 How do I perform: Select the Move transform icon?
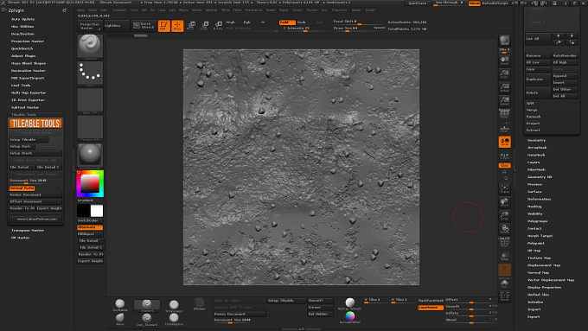[191, 25]
